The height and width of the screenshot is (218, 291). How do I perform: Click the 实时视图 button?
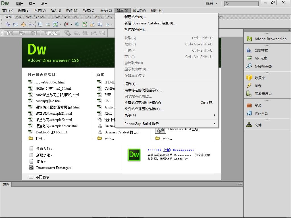[x=50, y=33]
